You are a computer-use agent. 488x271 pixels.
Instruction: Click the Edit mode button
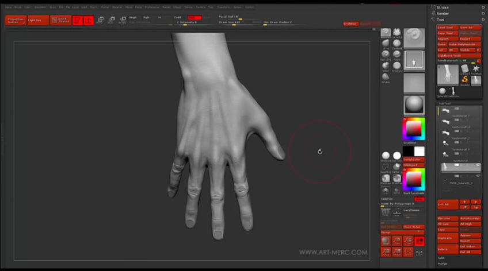(78, 20)
